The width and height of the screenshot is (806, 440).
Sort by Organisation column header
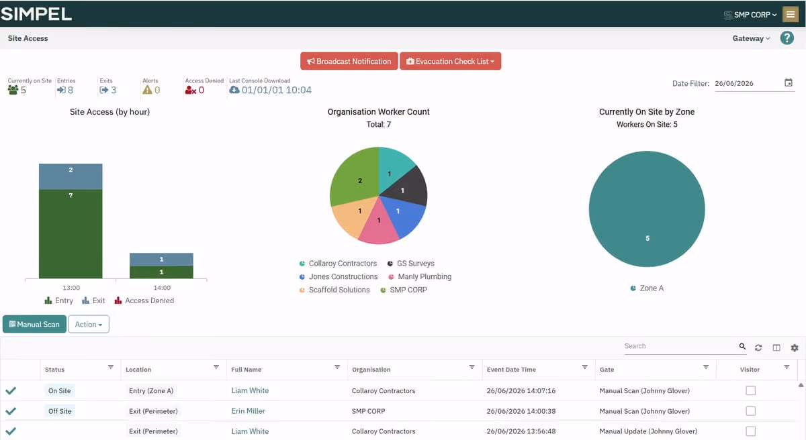[371, 370]
